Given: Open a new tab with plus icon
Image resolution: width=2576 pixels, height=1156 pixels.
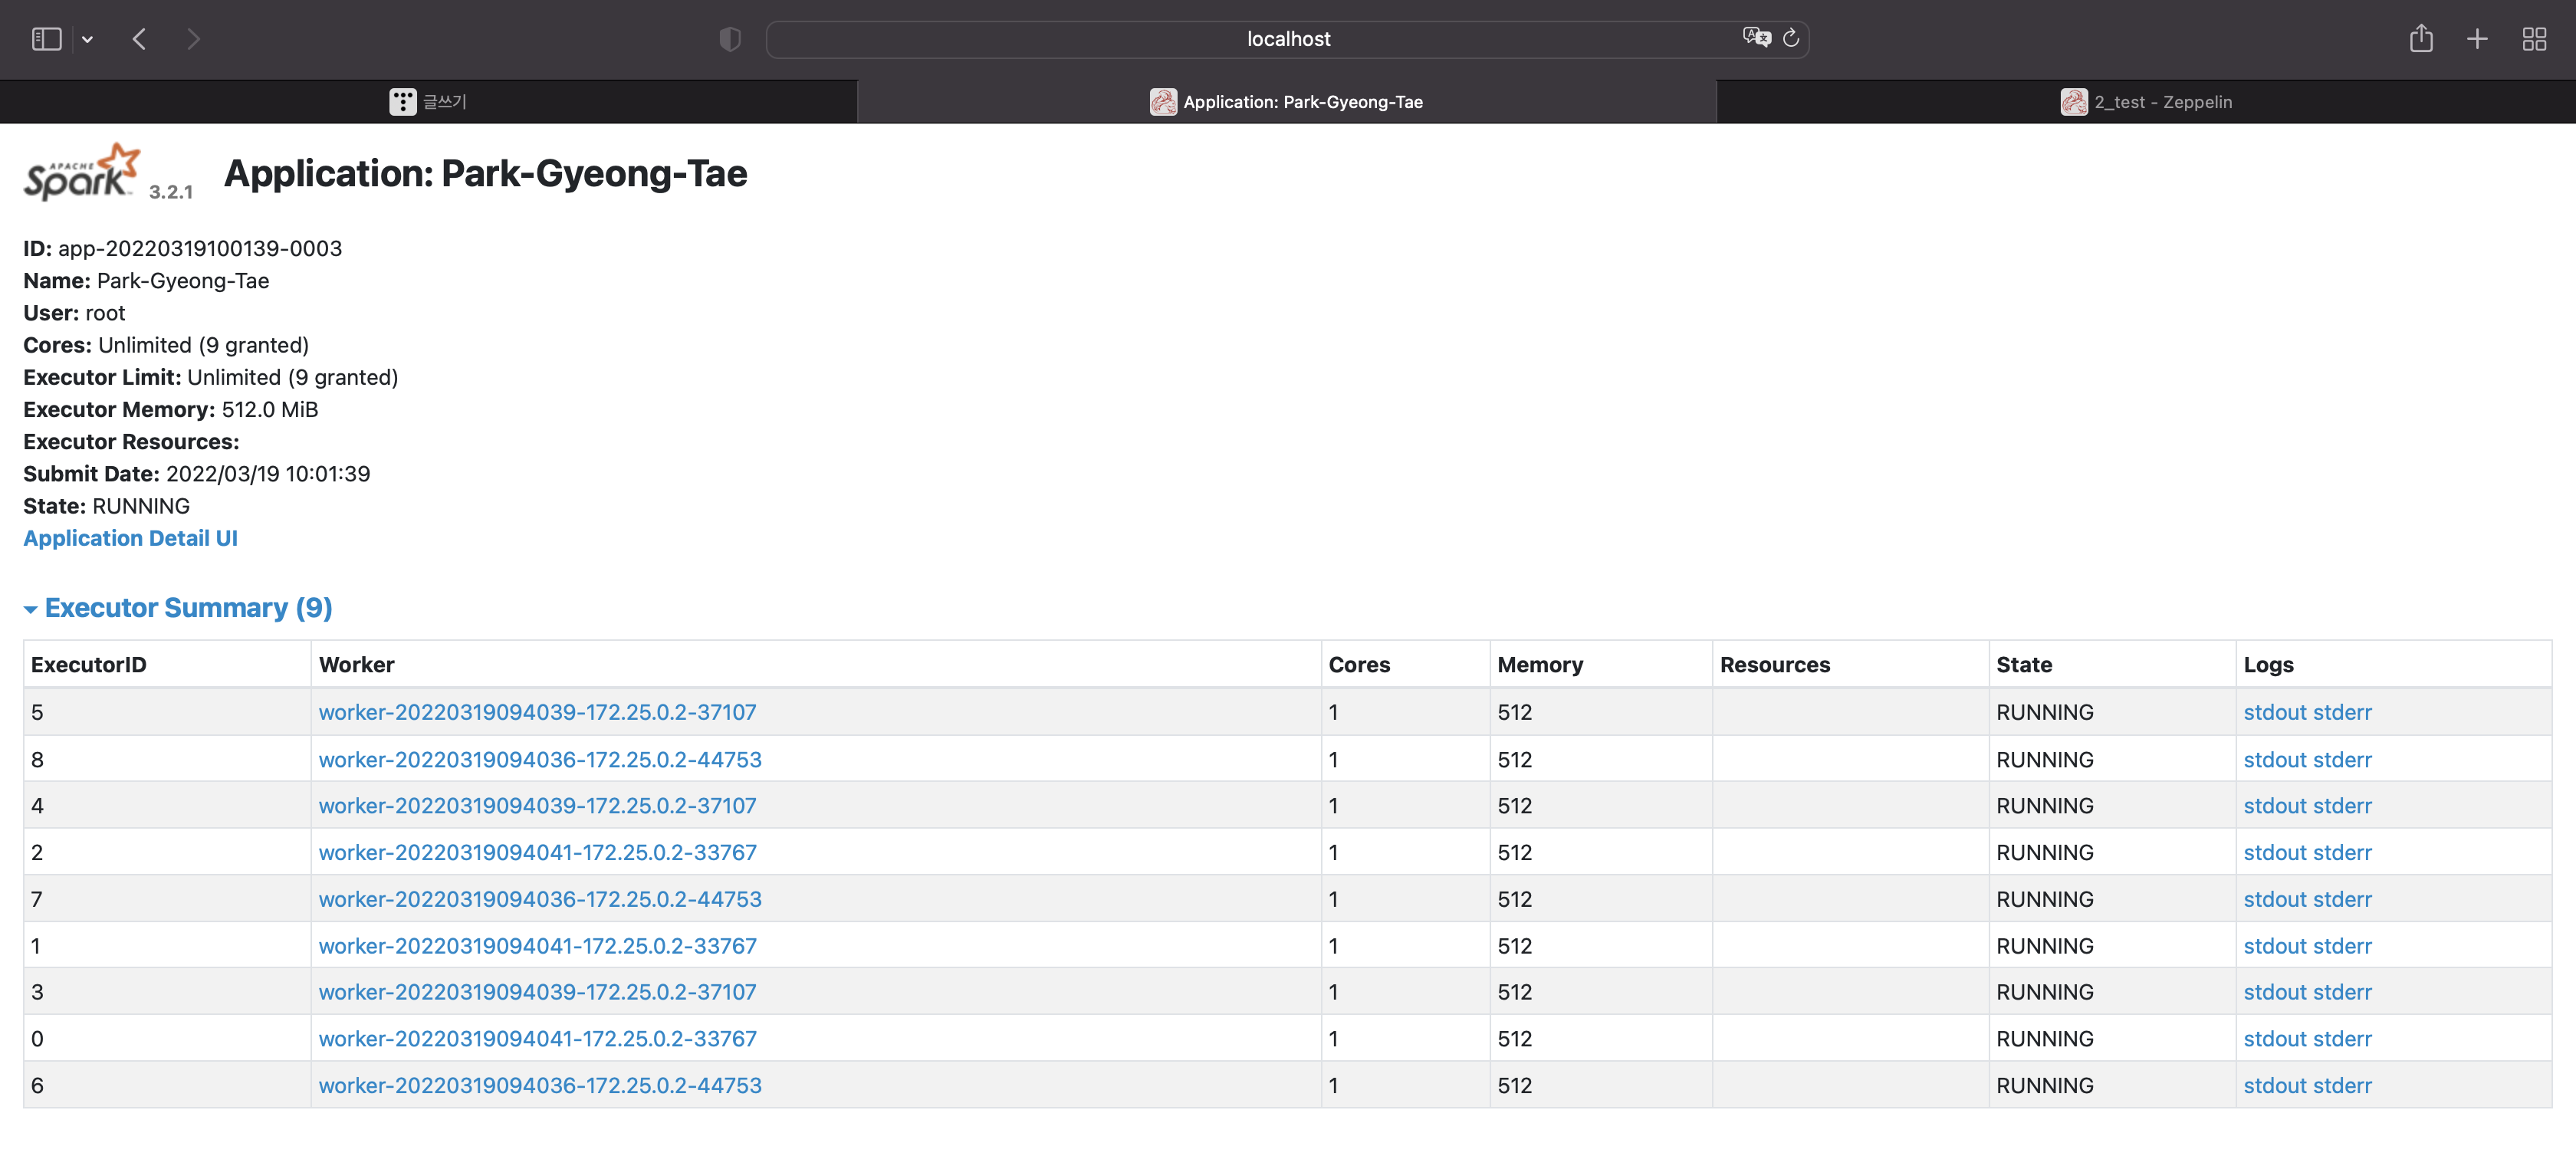Looking at the screenshot, I should pos(2477,39).
